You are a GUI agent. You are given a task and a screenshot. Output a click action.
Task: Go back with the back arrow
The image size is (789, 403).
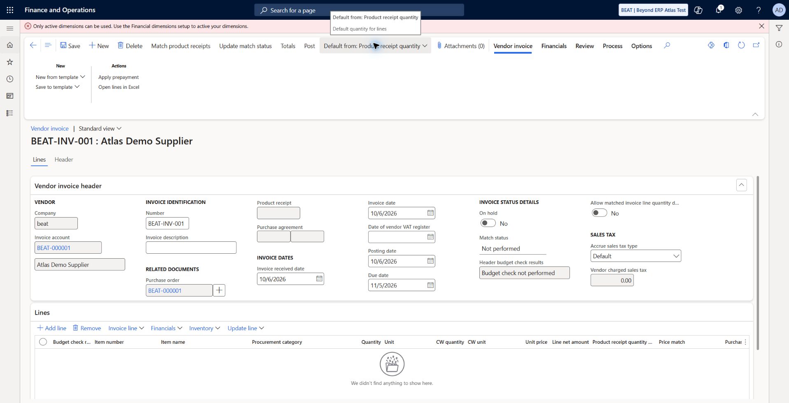(33, 45)
